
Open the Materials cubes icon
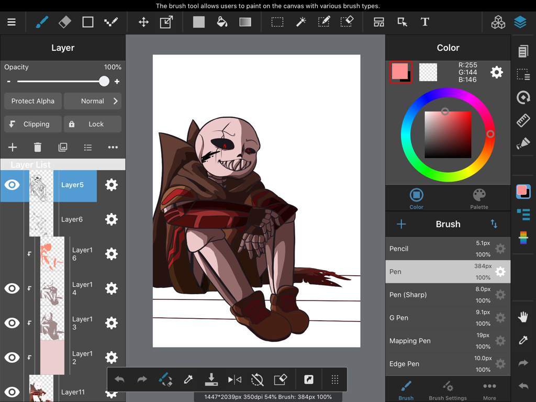(x=498, y=22)
